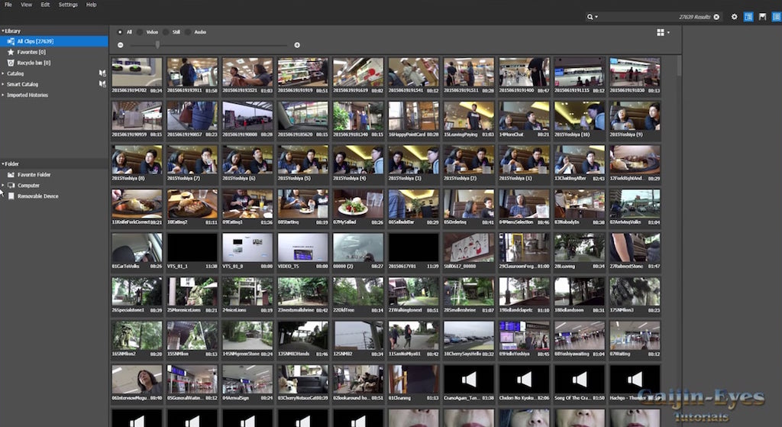Image resolution: width=782 pixels, height=427 pixels.
Task: Click the grid thumbnail view icon
Action: pos(661,32)
